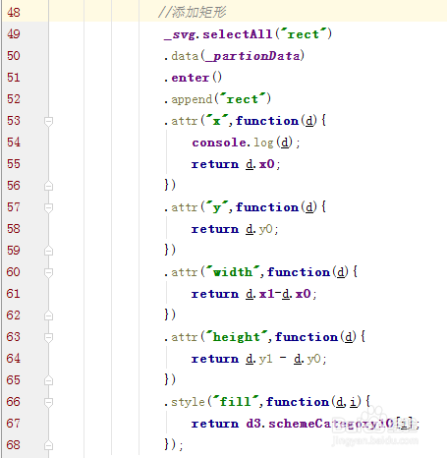Click selectAll method name

coord(237,34)
